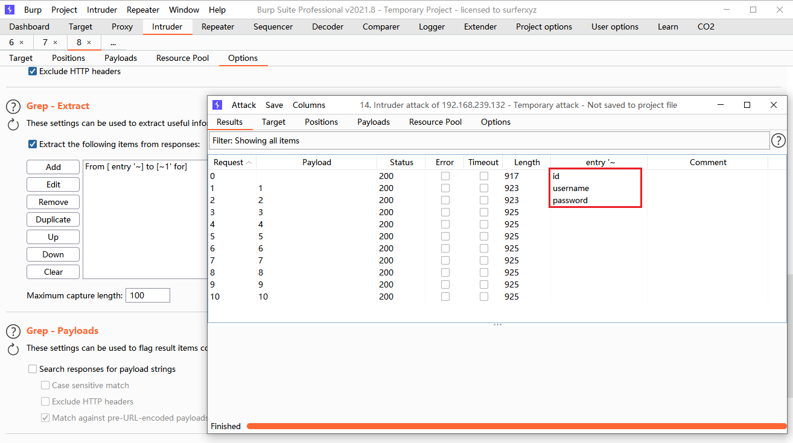Image resolution: width=793 pixels, height=443 pixels.
Task: Close the Intruder attack window
Action: pyautogui.click(x=774, y=105)
